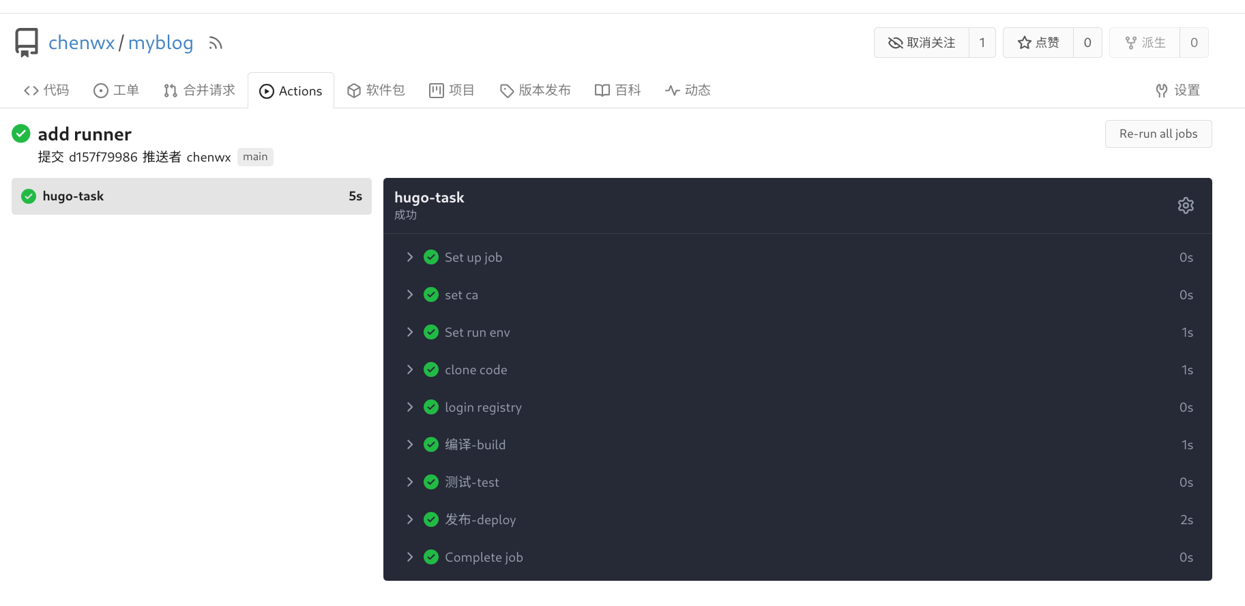Select the hugo-task job in sidebar
Screen dimensions: 1245x606
pyautogui.click(x=191, y=196)
